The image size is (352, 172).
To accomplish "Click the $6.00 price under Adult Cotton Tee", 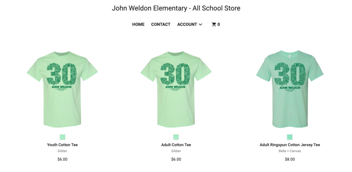I will click(x=176, y=159).
